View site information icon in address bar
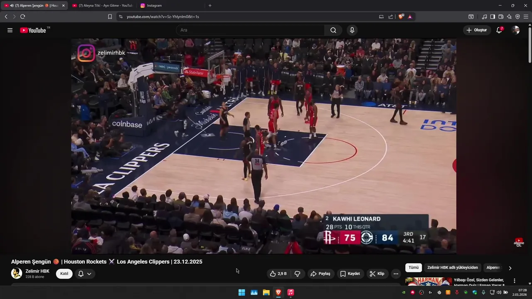Viewport: 532px width, 299px height. [x=121, y=17]
